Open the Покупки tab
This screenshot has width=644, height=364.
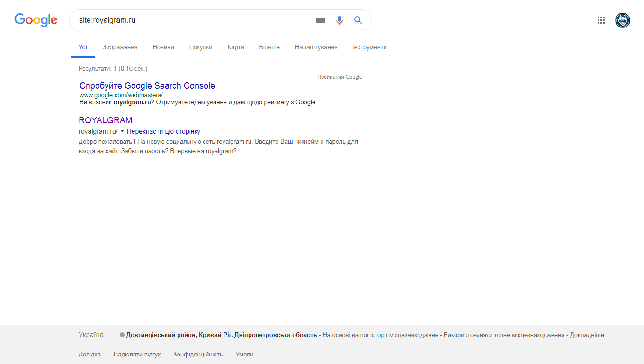click(x=201, y=47)
